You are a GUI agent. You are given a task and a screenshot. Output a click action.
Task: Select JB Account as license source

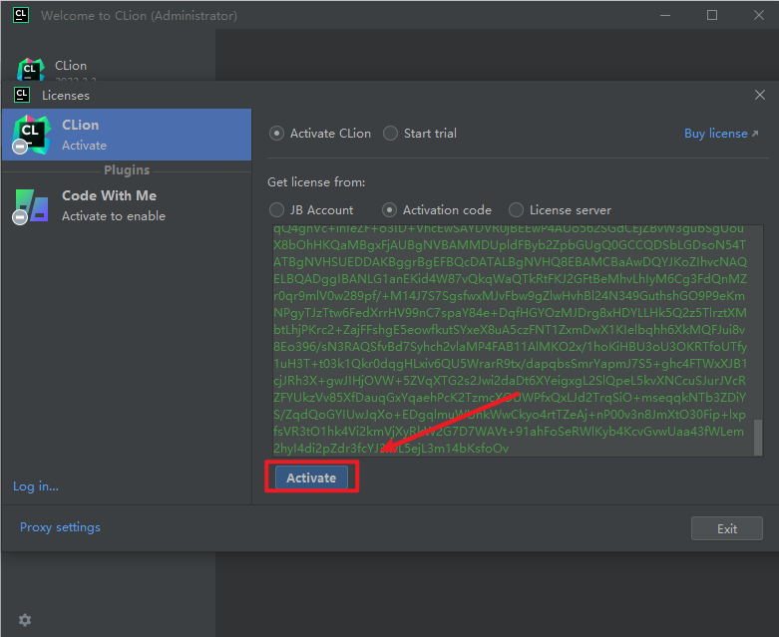(276, 210)
